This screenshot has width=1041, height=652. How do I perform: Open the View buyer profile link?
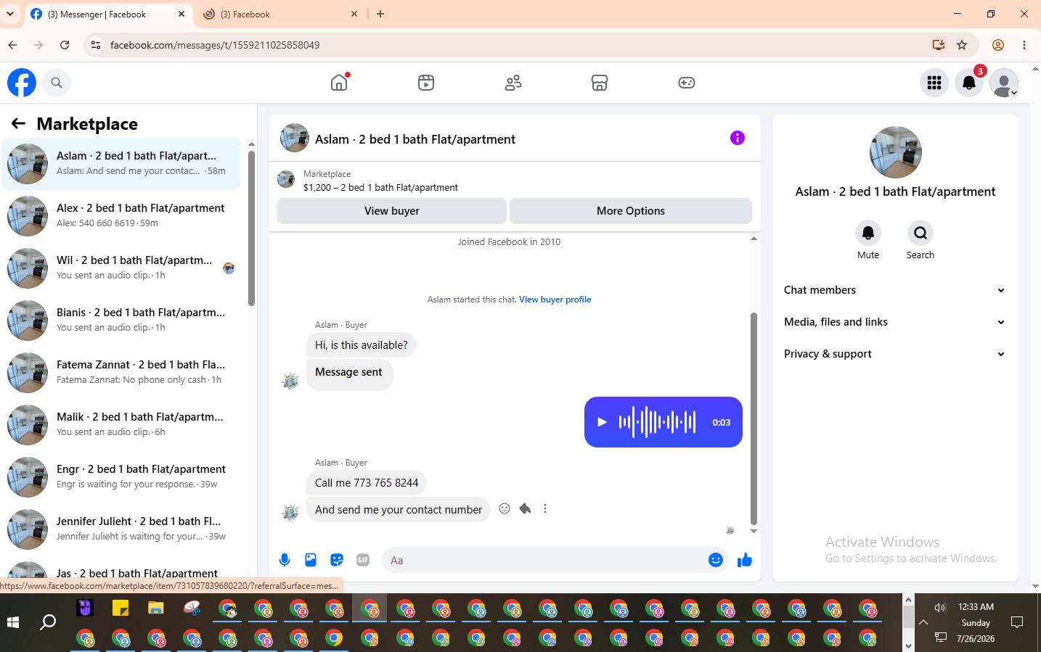click(x=555, y=300)
